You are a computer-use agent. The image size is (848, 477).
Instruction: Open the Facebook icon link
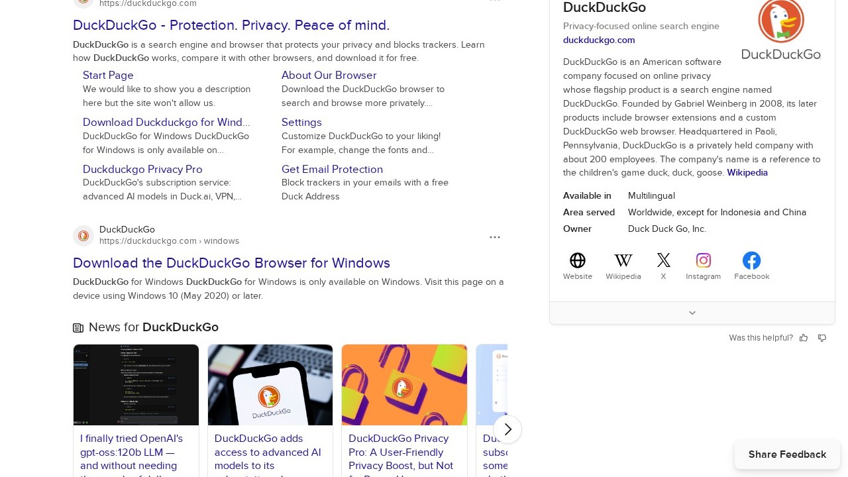click(751, 260)
